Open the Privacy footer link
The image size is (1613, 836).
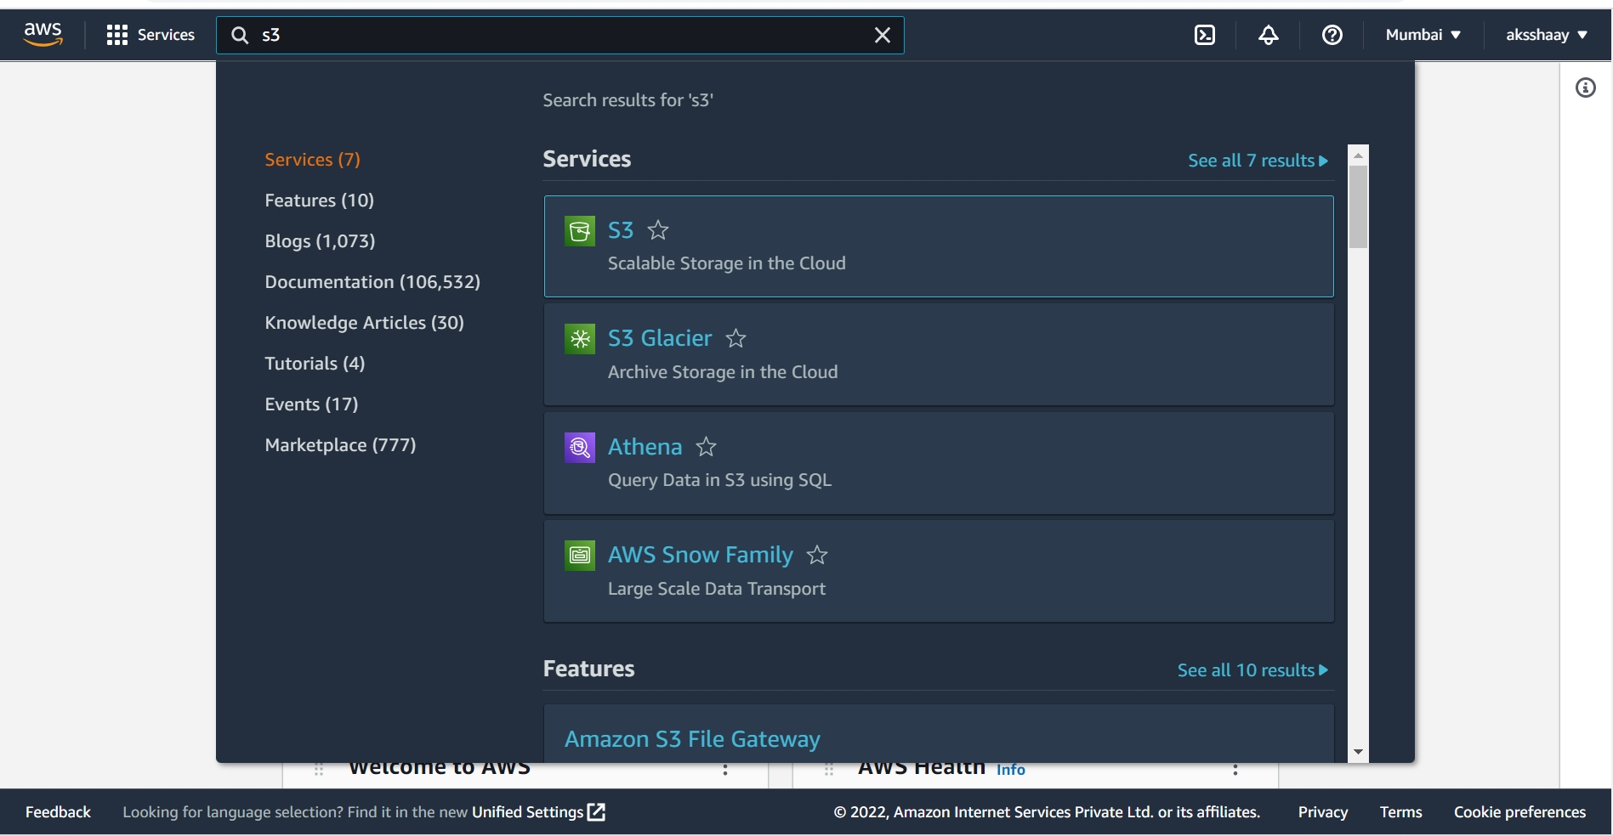[1322, 812]
